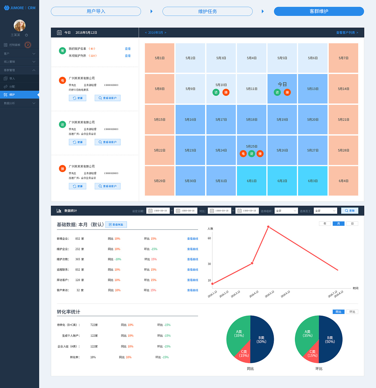The height and width of the screenshot is (388, 376).
Task: Open 查看曲线 for 客户来访
Action: (193, 290)
